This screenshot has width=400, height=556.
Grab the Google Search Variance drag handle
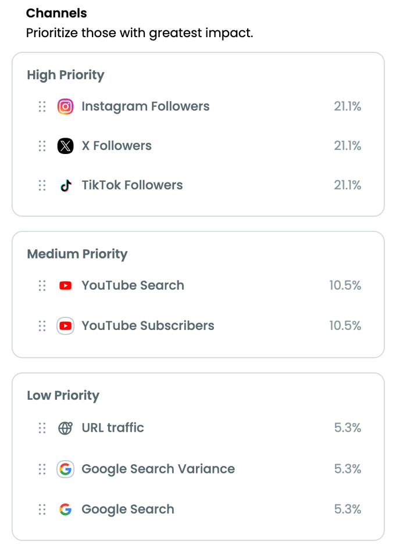click(x=42, y=469)
